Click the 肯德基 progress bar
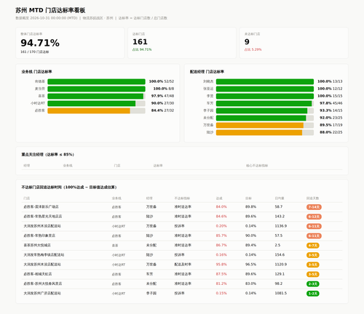Image resolution: width=364 pixels, height=314 pixels. [x=96, y=81]
